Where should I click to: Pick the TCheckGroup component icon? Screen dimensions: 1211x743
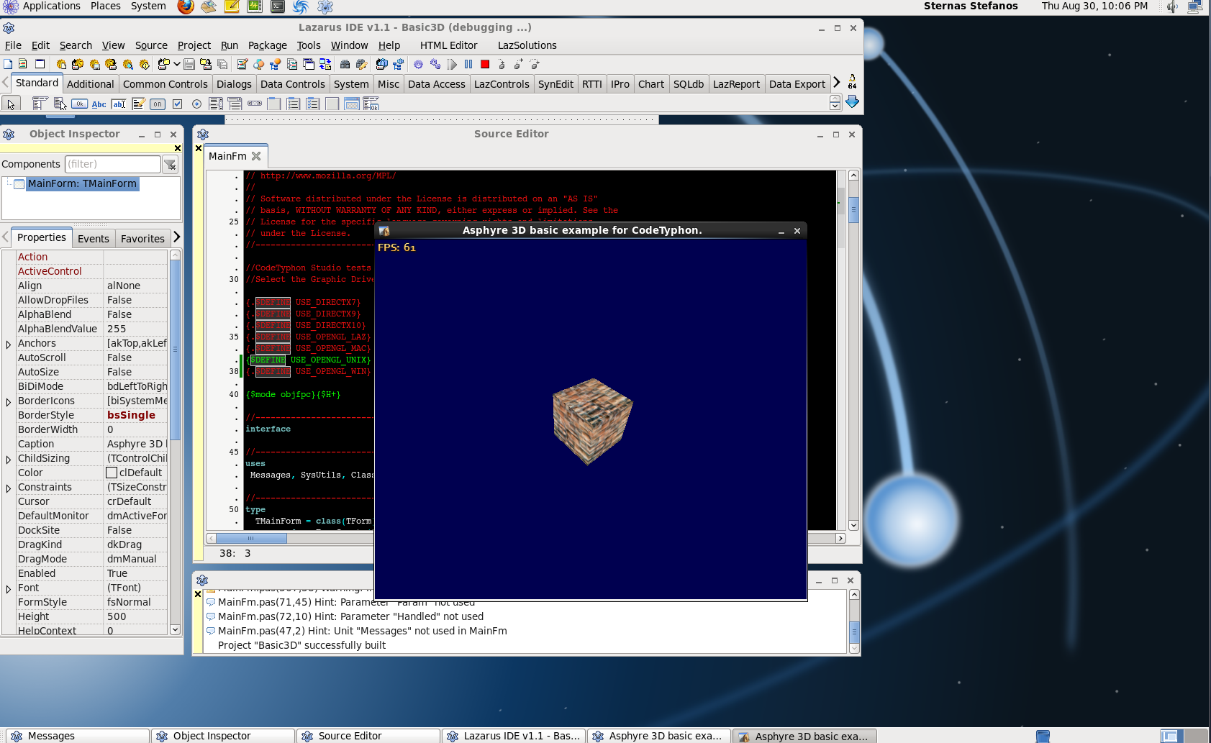coord(313,104)
